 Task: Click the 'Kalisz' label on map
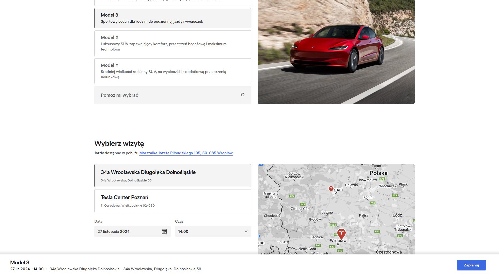click(364, 215)
